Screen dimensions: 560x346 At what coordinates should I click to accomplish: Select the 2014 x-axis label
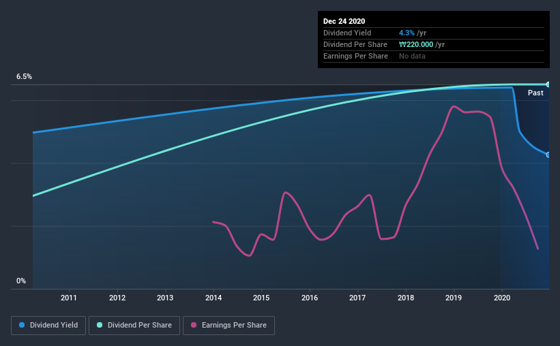tap(213, 298)
